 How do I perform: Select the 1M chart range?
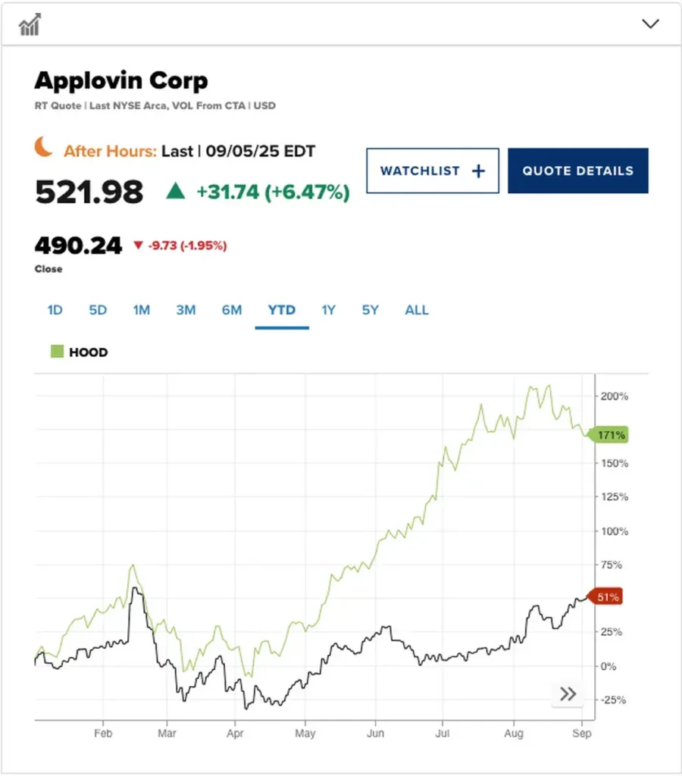pyautogui.click(x=141, y=310)
